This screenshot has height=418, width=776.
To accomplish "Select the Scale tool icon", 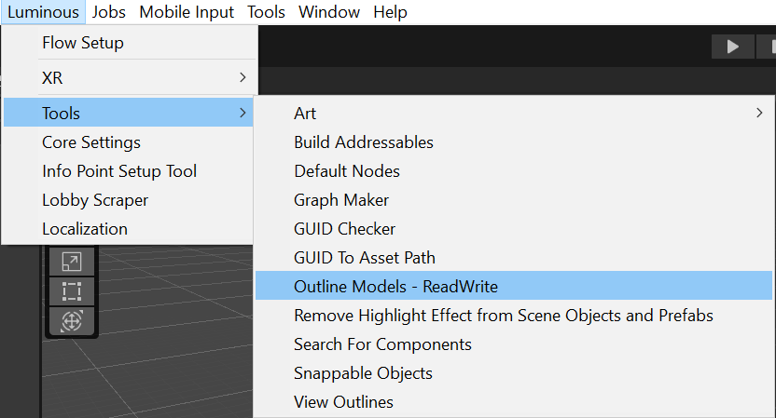I will pos(71,263).
